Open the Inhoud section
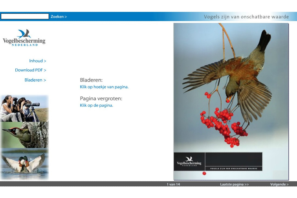The width and height of the screenshot is (297, 198). [x=38, y=61]
